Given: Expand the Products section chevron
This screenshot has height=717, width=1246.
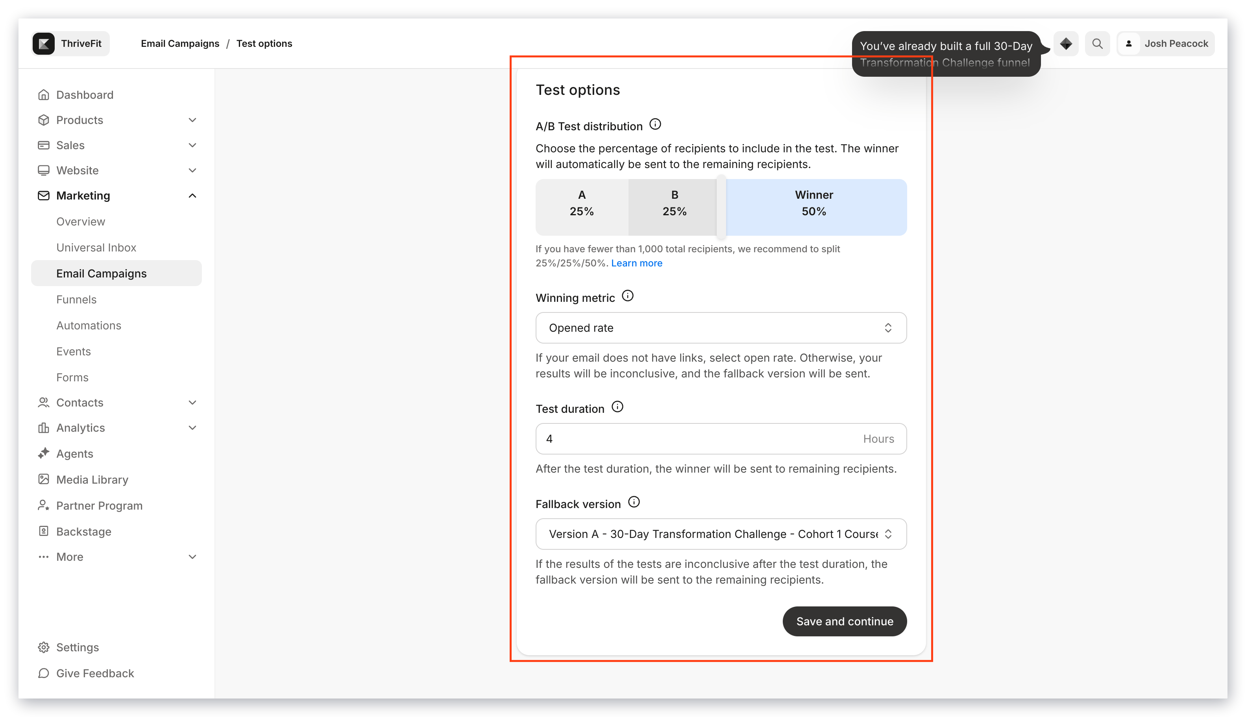Looking at the screenshot, I should (x=192, y=120).
